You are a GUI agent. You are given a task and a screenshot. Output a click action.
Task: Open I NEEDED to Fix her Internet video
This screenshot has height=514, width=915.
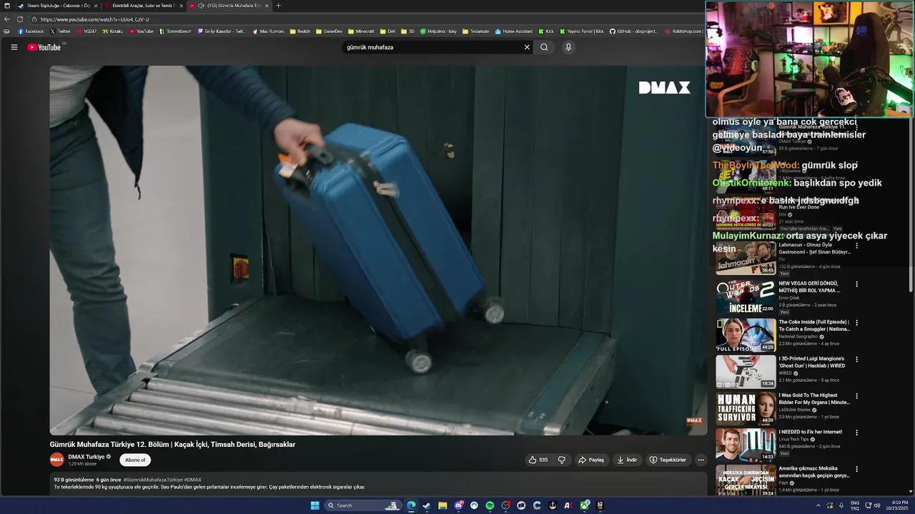pyautogui.click(x=746, y=445)
